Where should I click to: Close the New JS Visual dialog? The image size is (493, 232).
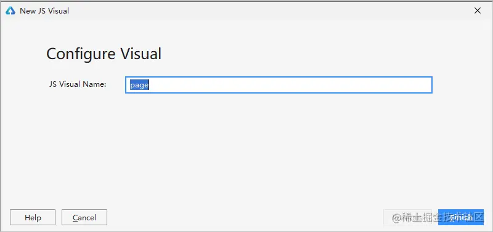(477, 10)
